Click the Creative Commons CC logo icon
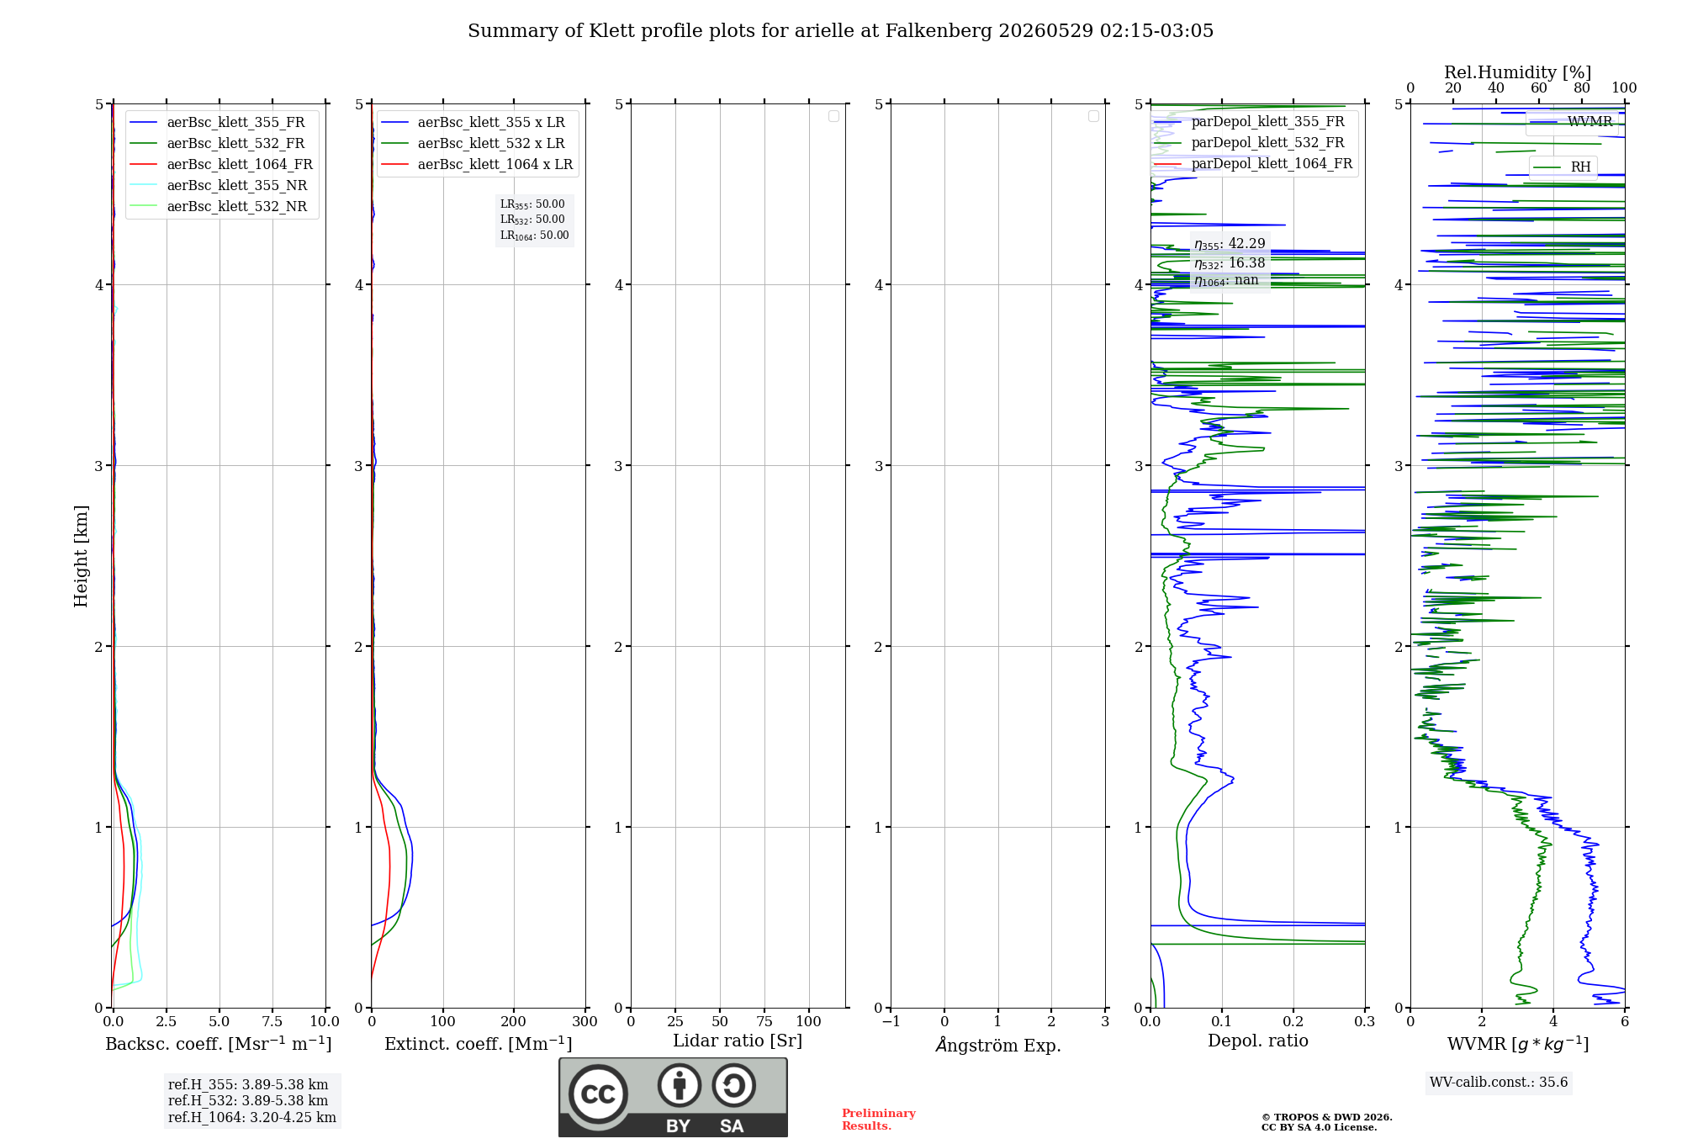The width and height of the screenshot is (1682, 1144). click(598, 1094)
